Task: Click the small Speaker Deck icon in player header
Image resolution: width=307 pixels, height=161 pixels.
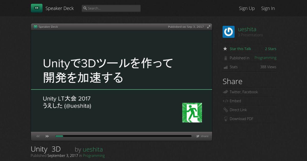Action: coord(36,27)
